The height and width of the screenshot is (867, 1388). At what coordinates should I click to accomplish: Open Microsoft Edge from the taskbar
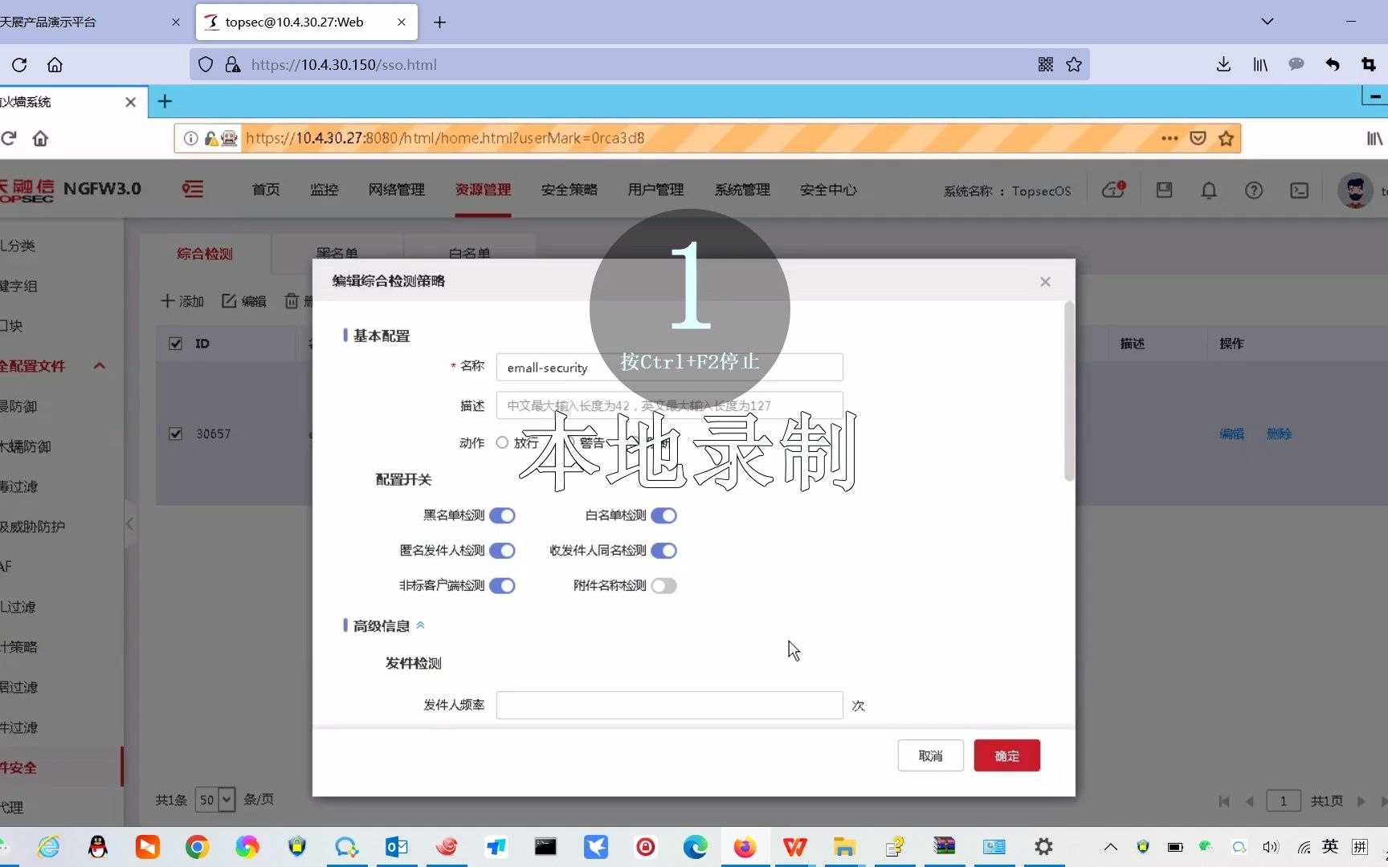[695, 847]
